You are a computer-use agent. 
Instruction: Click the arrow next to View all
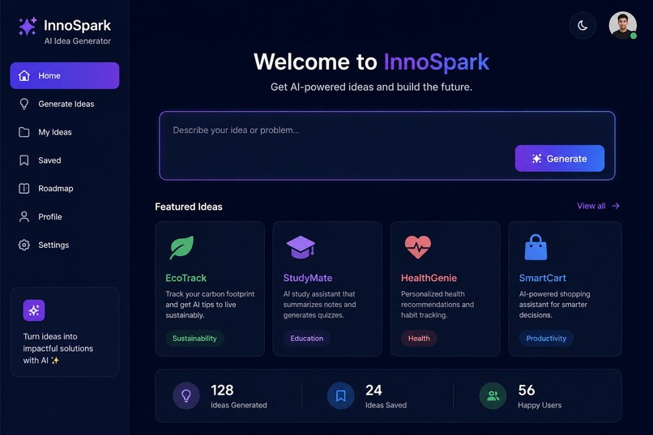pyautogui.click(x=616, y=206)
